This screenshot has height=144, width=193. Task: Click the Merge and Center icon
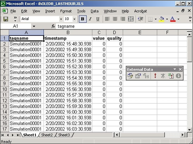tap(131, 19)
